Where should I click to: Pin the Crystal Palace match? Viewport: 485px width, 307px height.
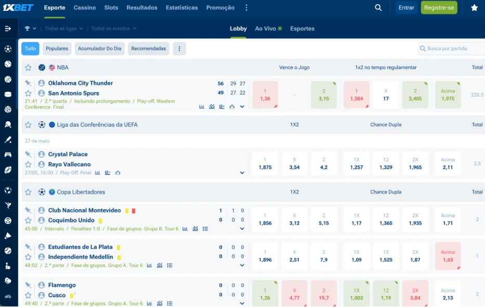point(28,154)
